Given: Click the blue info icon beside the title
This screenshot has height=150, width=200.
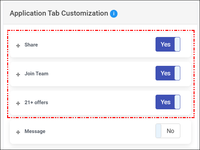Looking at the screenshot, I should pyautogui.click(x=114, y=14).
